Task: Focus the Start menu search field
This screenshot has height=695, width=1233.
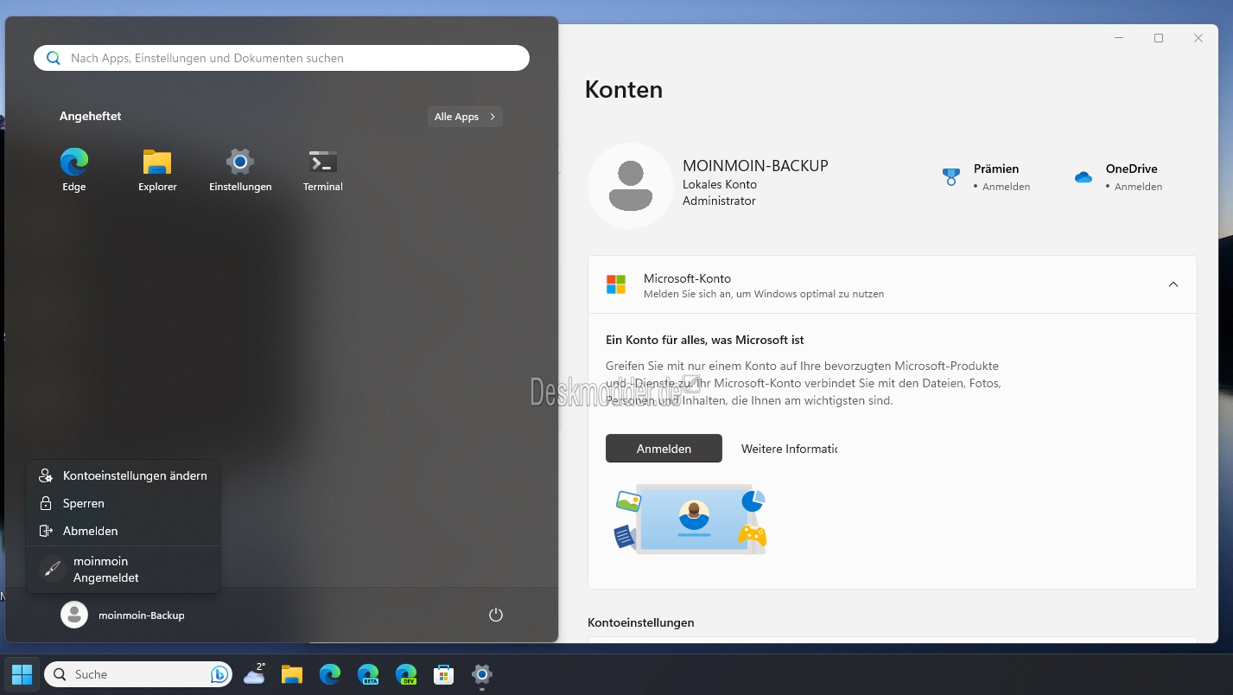Action: pyautogui.click(x=282, y=58)
